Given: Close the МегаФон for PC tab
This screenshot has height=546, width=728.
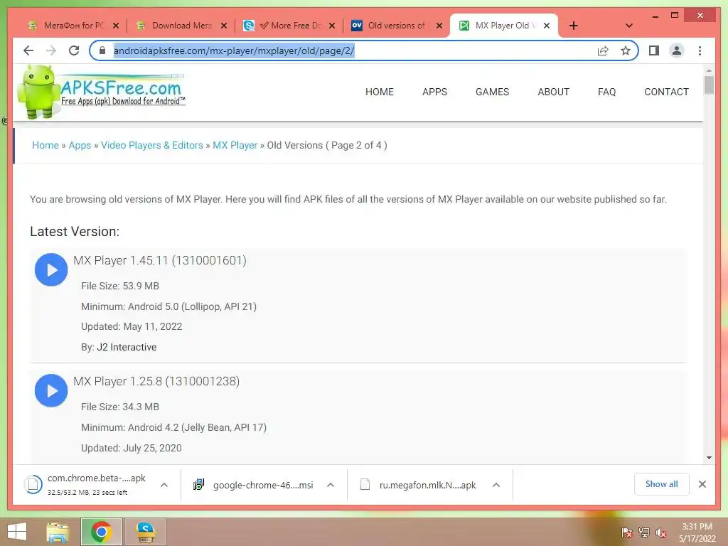Looking at the screenshot, I should 116,26.
